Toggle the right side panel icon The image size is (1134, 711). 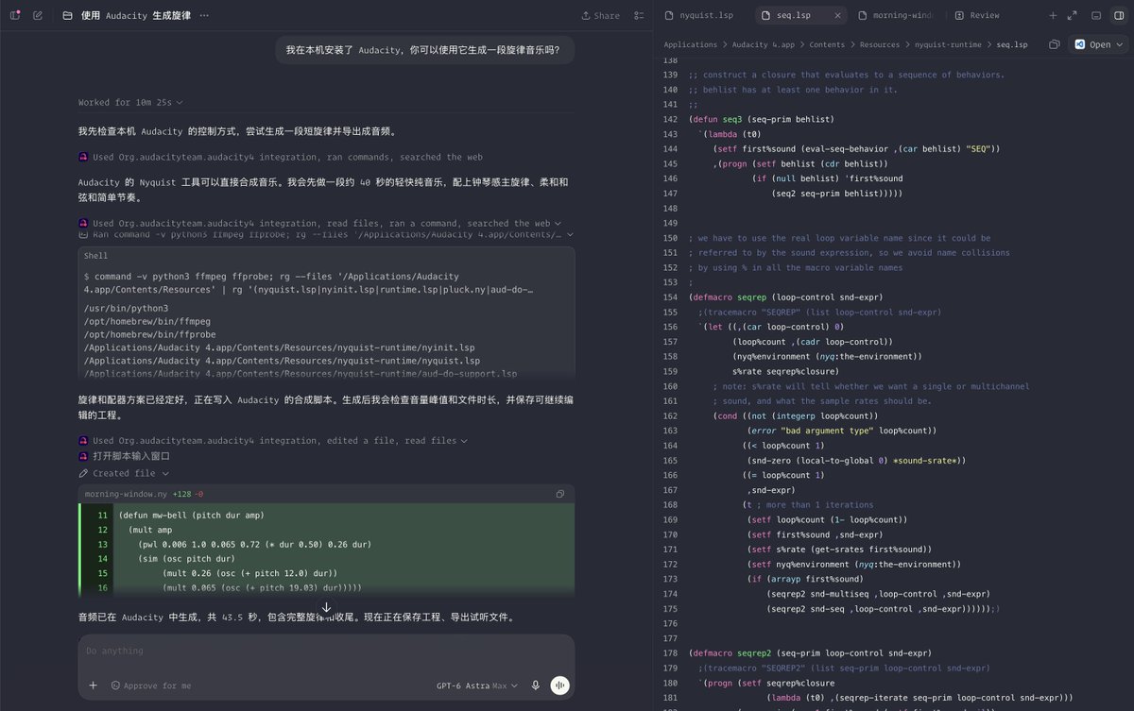pos(1117,15)
